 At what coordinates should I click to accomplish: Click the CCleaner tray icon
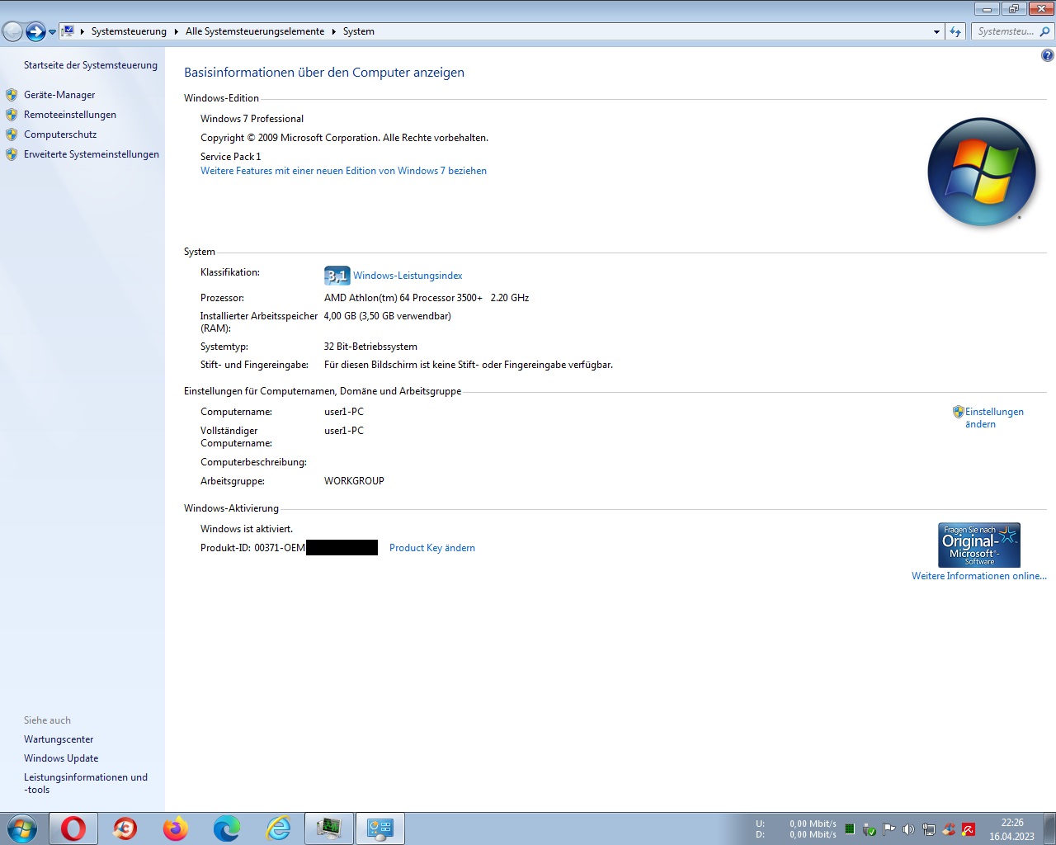tap(949, 829)
